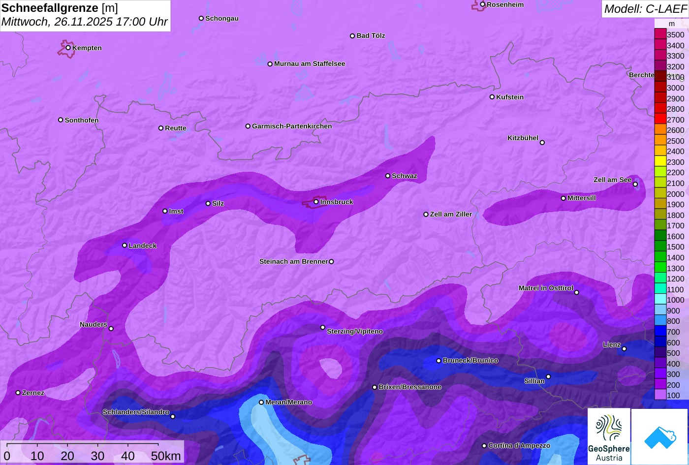Click the Lienz location marker
Screen dimensions: 689x465
624,349
